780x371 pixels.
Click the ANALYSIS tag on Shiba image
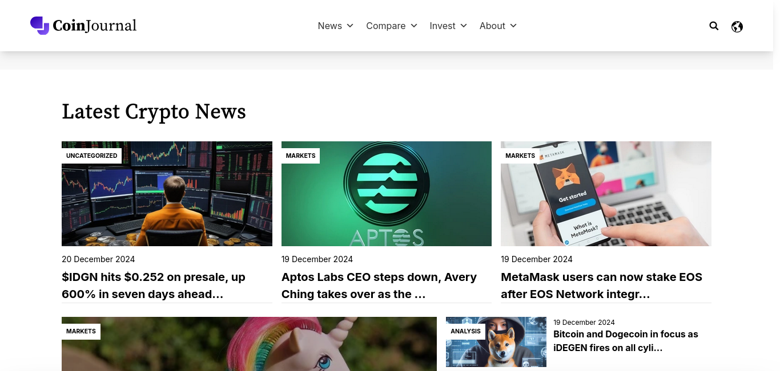(x=465, y=332)
